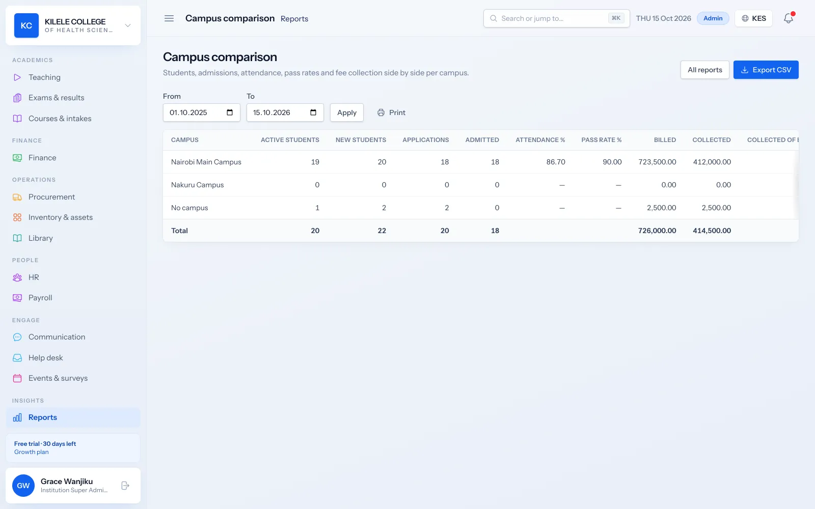Open calendar picker on To date field
The height and width of the screenshot is (509, 815).
[x=313, y=112]
